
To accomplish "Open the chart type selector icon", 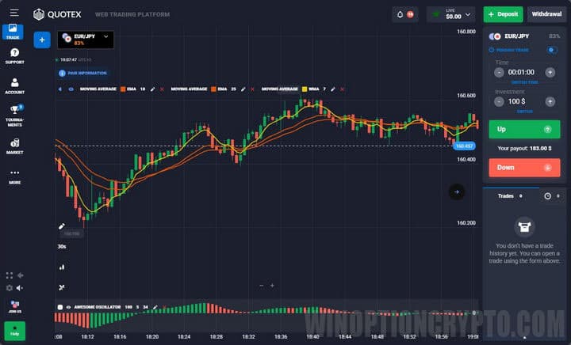I will tap(62, 267).
